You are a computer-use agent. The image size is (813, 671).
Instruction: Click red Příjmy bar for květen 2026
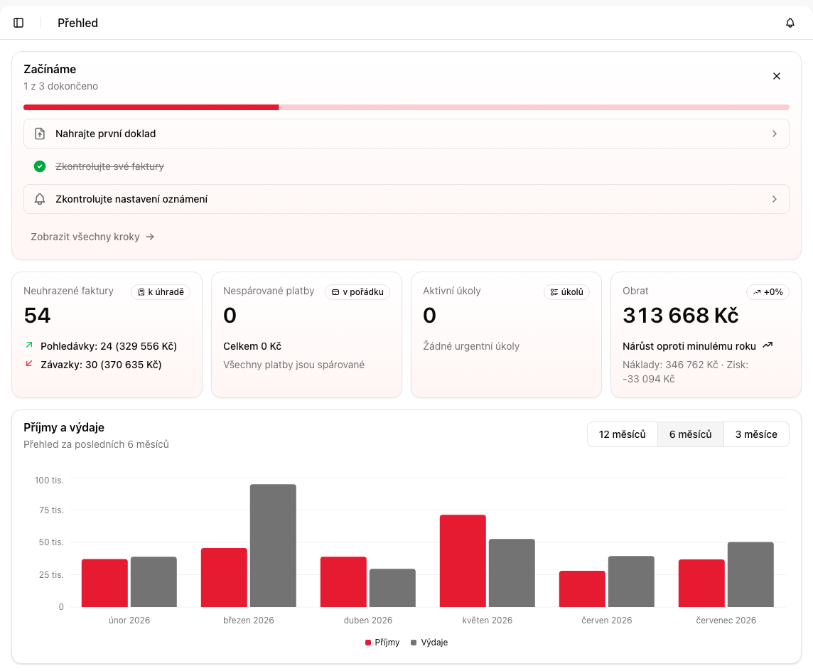463,561
